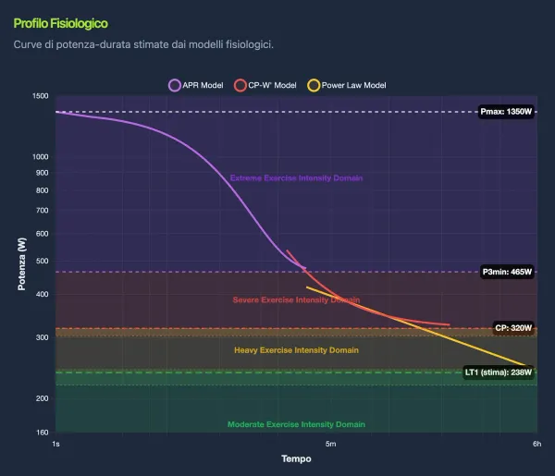Click the Moderate Exercise Intensity Domain text
Viewport: 555px width, 476px height.
click(296, 424)
